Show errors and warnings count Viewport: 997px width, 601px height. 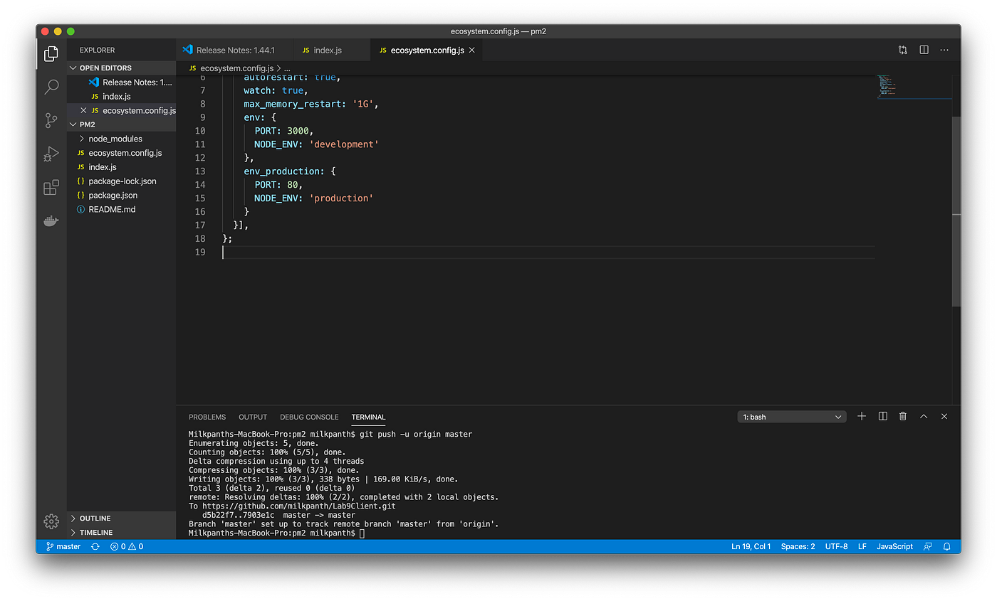(x=127, y=546)
